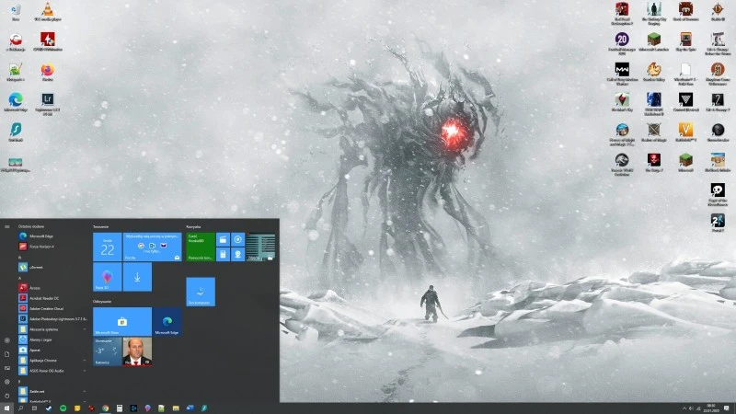The height and width of the screenshot is (414, 736).
Task: Open the Battlefield V desktop shortcut
Action: pyautogui.click(x=685, y=132)
